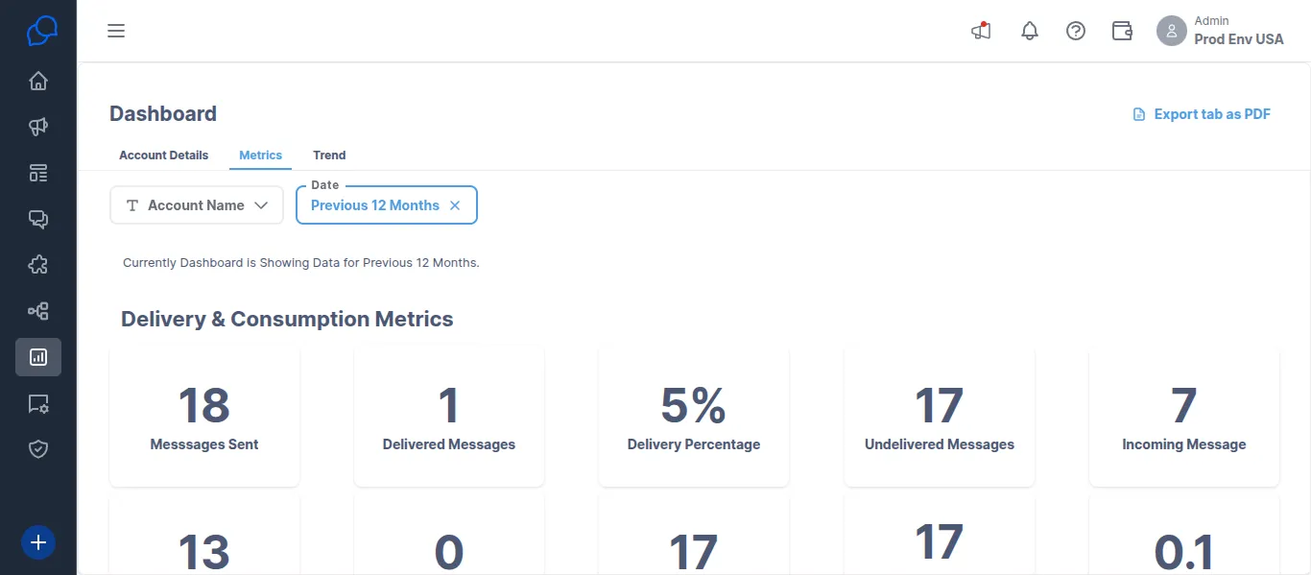The image size is (1311, 575).
Task: Click the blue plus button in sidebar
Action: tap(38, 542)
